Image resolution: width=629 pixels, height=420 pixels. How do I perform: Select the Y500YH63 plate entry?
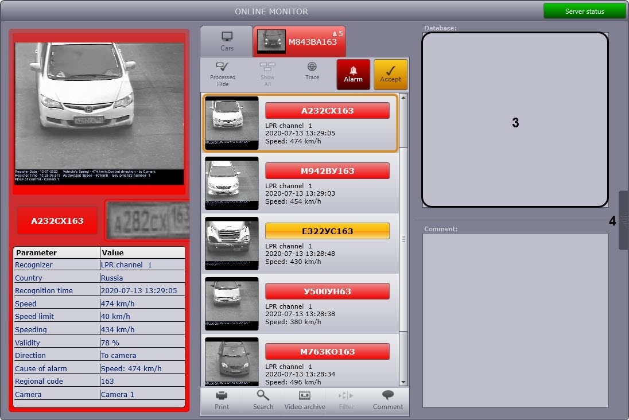click(x=327, y=291)
